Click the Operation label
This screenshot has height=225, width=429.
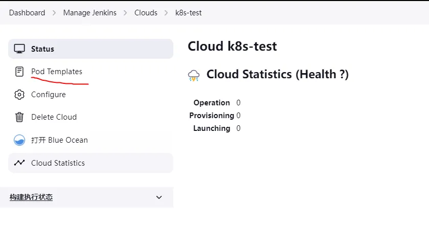coord(212,103)
